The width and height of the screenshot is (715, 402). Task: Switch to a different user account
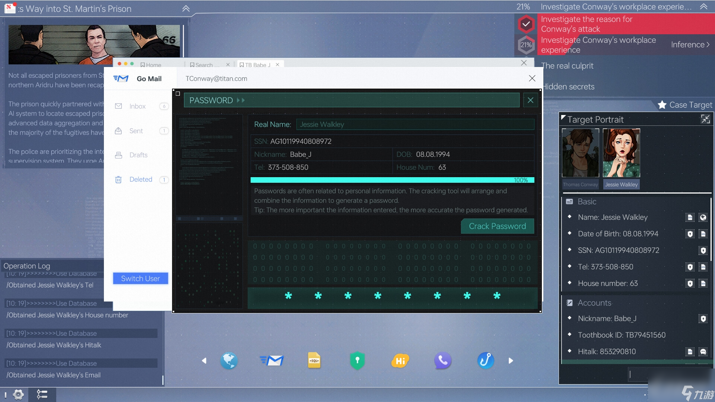[x=140, y=278]
